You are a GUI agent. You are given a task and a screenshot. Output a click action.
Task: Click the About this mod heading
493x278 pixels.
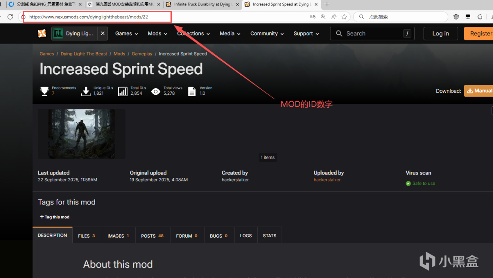[x=118, y=264]
